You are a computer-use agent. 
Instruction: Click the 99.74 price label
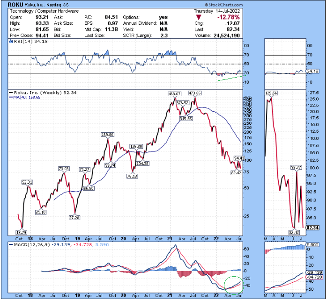[110, 165]
